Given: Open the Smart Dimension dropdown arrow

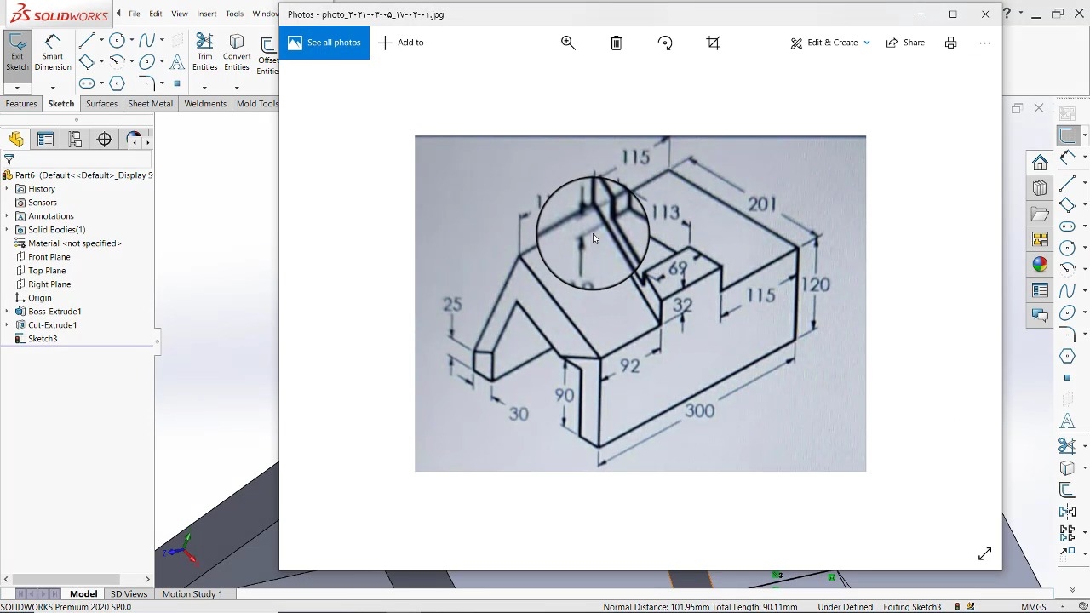Looking at the screenshot, I should (53, 88).
